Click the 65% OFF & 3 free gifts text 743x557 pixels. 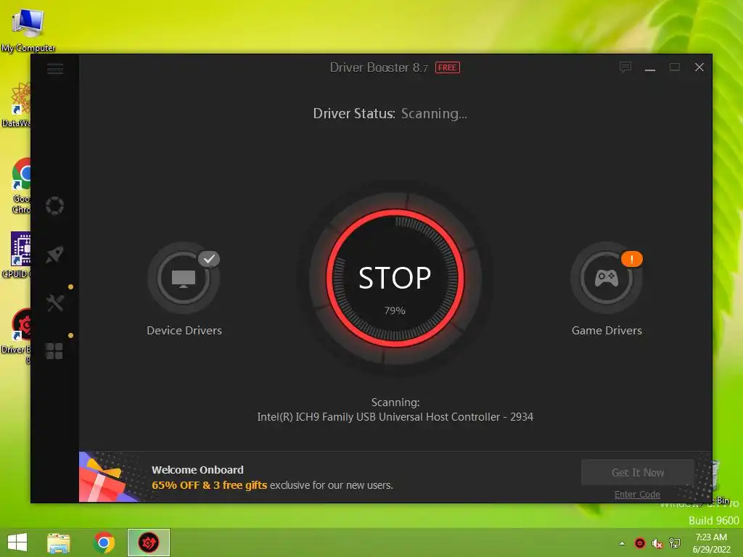click(x=210, y=485)
